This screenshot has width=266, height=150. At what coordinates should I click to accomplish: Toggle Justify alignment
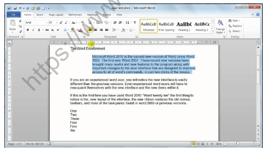[107, 30]
